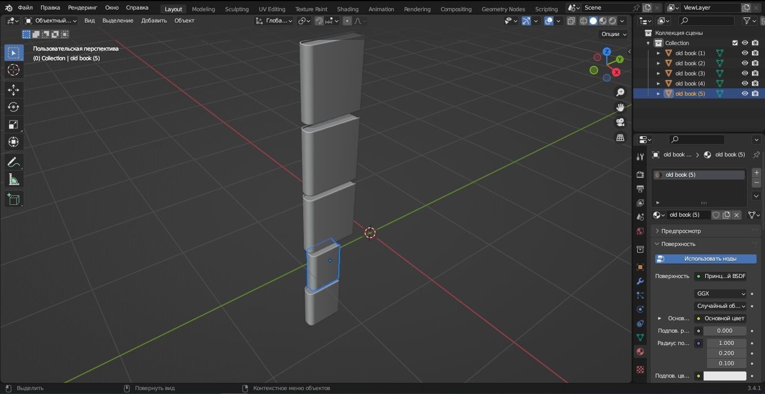Hide old book (1) in viewport
The width and height of the screenshot is (765, 394).
pyautogui.click(x=745, y=53)
